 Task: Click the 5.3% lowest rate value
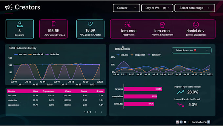coord(193,105)
